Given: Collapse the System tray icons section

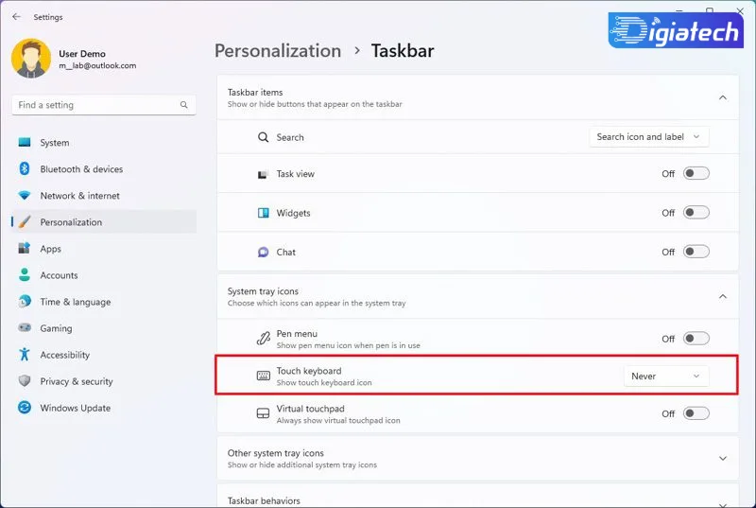Looking at the screenshot, I should click(x=723, y=296).
